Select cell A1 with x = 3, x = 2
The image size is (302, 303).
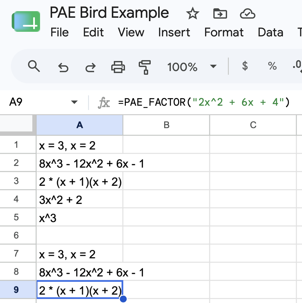coord(80,145)
